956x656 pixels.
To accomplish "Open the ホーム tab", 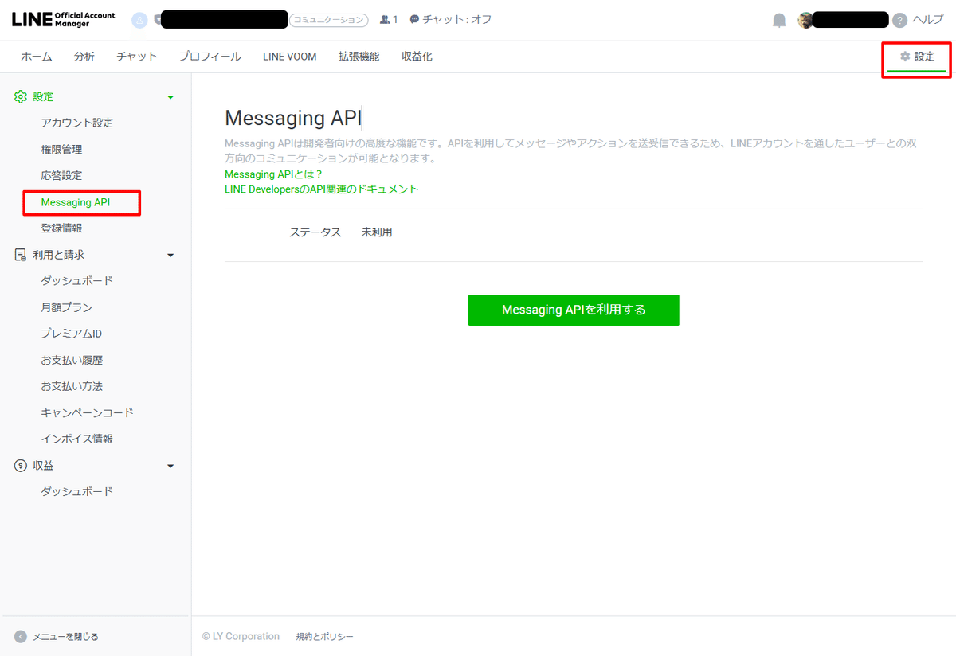I will [x=37, y=57].
